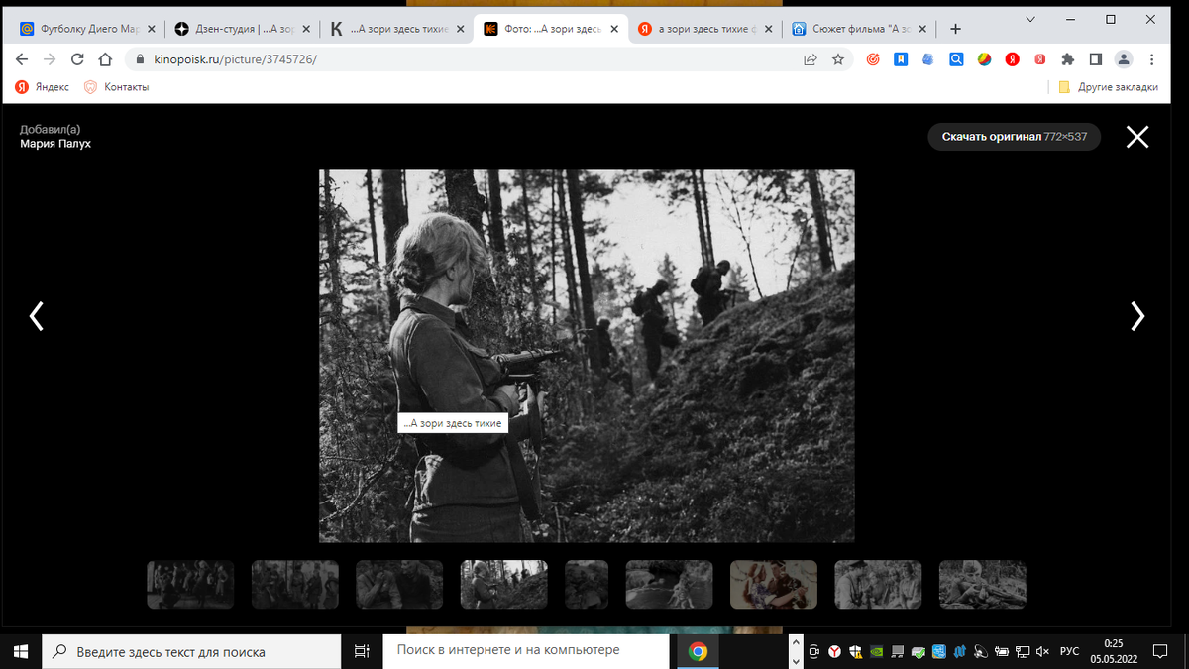This screenshot has width=1189, height=669.
Task: Switch to the Yandex search а зори здесь тихие tab
Action: point(703,29)
